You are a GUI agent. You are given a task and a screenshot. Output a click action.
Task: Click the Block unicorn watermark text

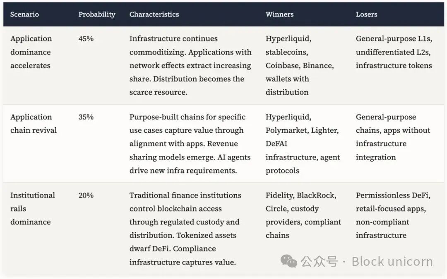click(392, 261)
